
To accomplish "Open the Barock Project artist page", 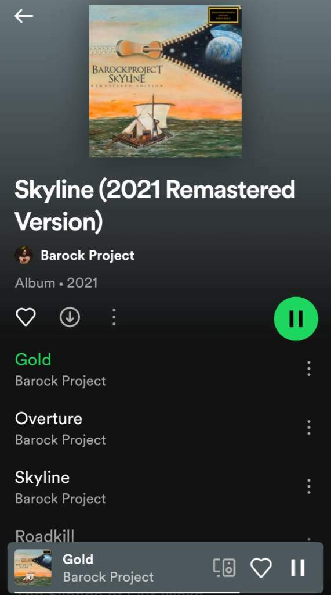I will coord(88,256).
